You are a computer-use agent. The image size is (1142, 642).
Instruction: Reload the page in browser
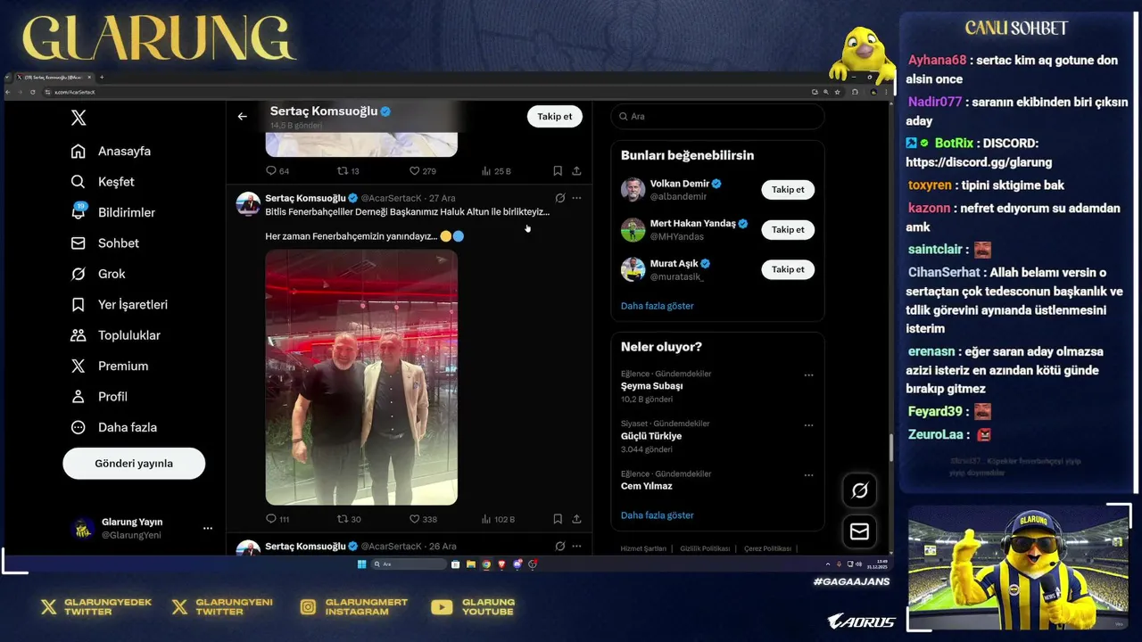33,92
